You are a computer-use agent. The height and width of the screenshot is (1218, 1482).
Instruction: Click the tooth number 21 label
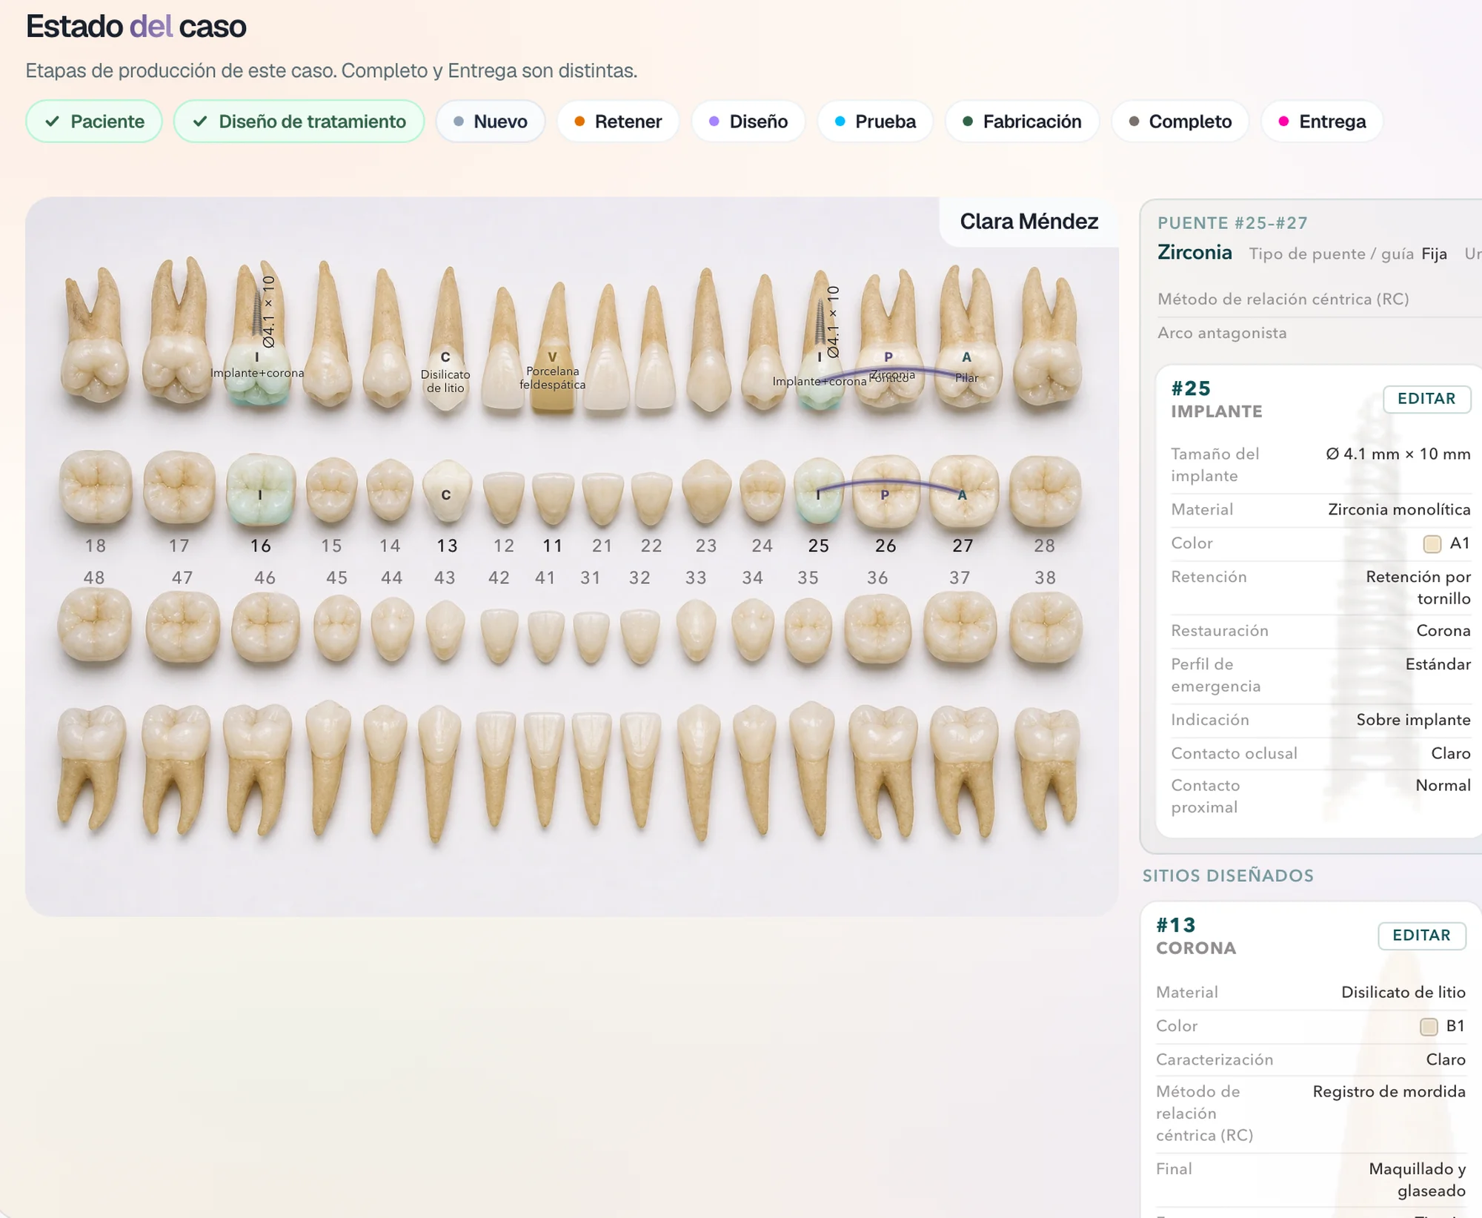click(x=602, y=546)
